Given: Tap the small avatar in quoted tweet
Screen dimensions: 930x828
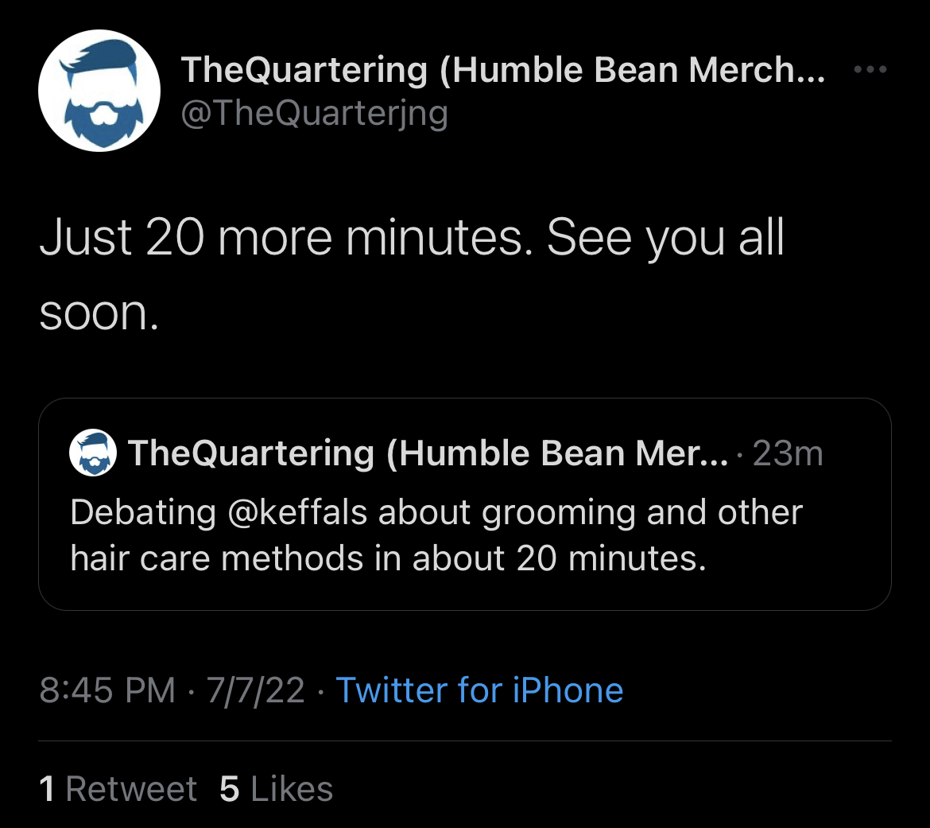Looking at the screenshot, I should pos(93,453).
